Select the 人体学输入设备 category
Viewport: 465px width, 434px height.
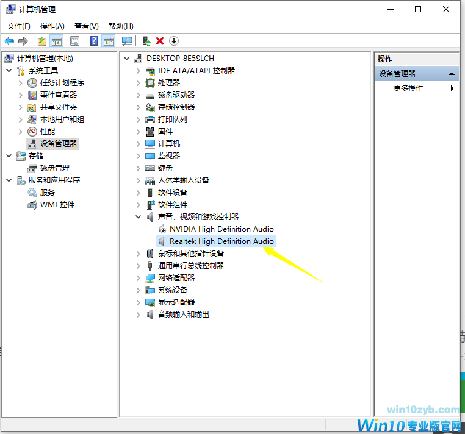[x=184, y=180]
